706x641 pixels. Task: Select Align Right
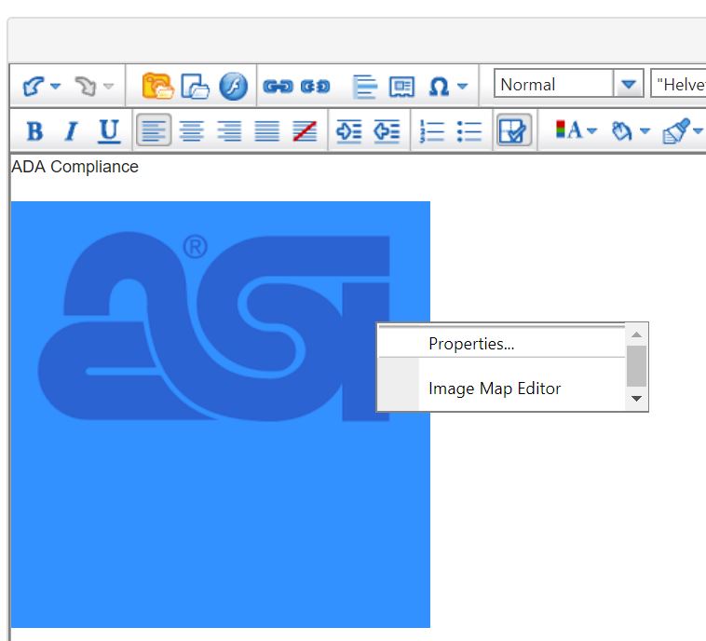coord(229,131)
